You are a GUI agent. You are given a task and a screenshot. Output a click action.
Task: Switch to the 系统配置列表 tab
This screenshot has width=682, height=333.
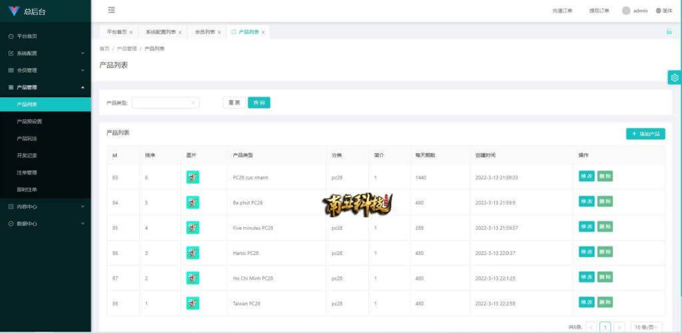tap(161, 32)
